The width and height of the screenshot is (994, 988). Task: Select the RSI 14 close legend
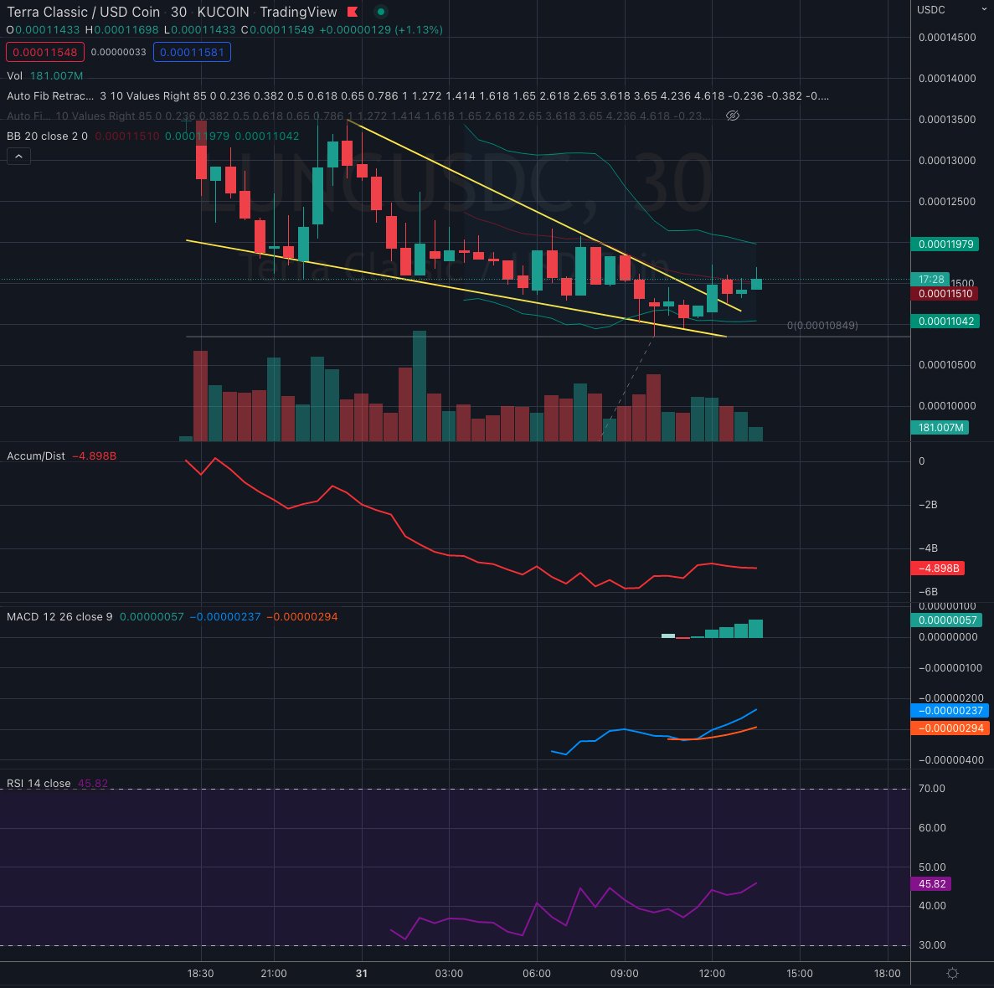38,783
